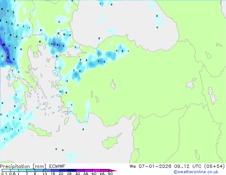The image size is (226, 175).
Task: Click the 0.1–0.5 mm legend color swatch
Action: click(6, 170)
